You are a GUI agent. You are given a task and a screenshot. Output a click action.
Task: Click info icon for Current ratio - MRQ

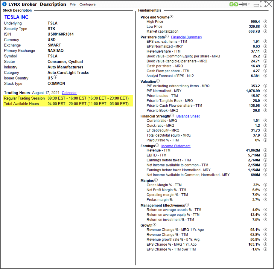coord(265,121)
